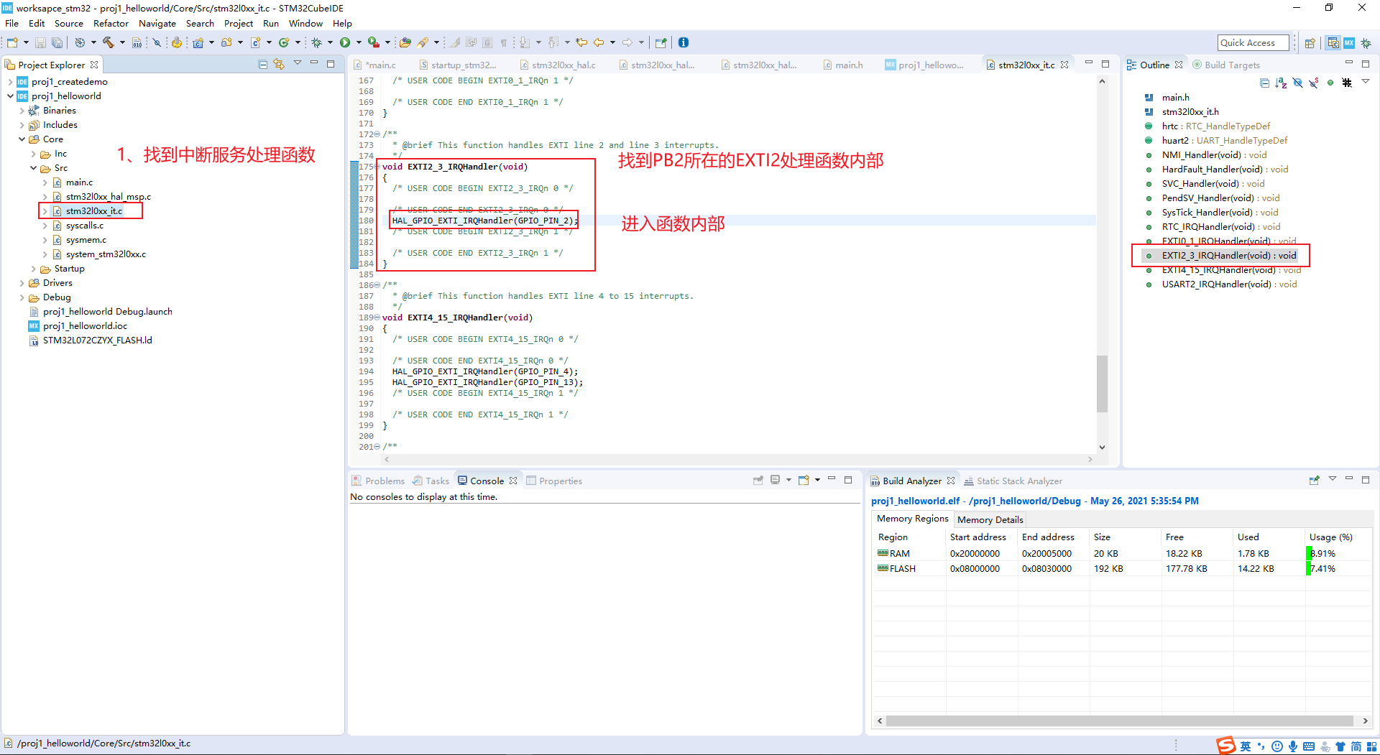
Task: Switch to the Debug perspective bug icon
Action: (x=1366, y=43)
